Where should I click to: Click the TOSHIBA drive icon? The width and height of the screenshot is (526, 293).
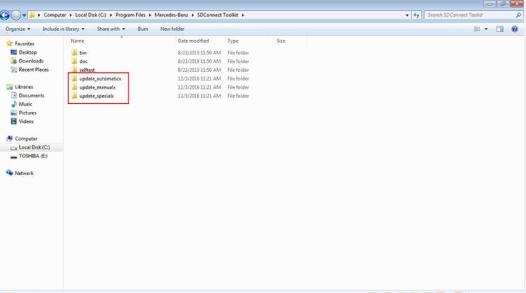coord(14,157)
